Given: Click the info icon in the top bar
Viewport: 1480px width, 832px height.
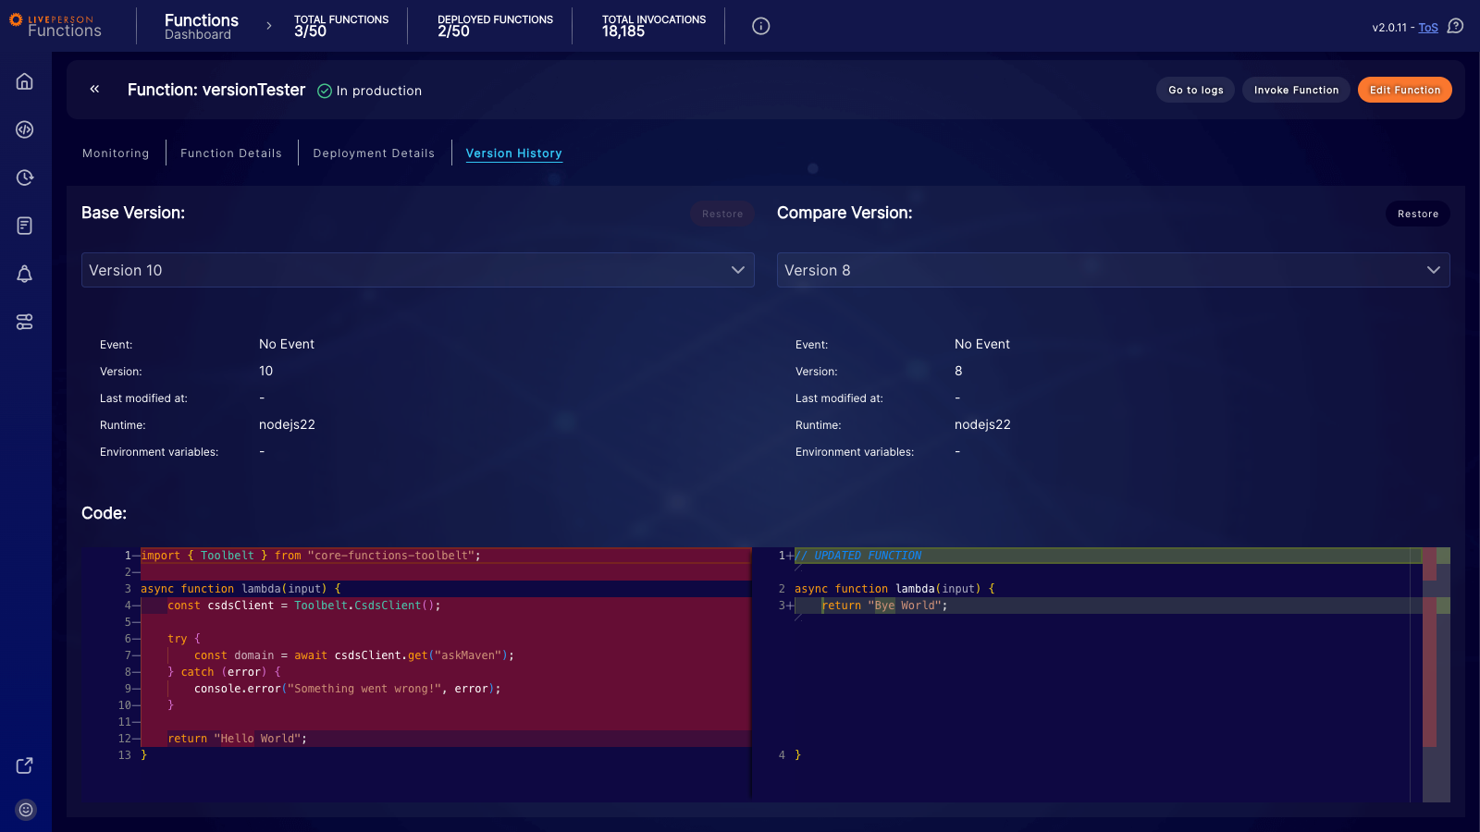Looking at the screenshot, I should click(x=760, y=26).
